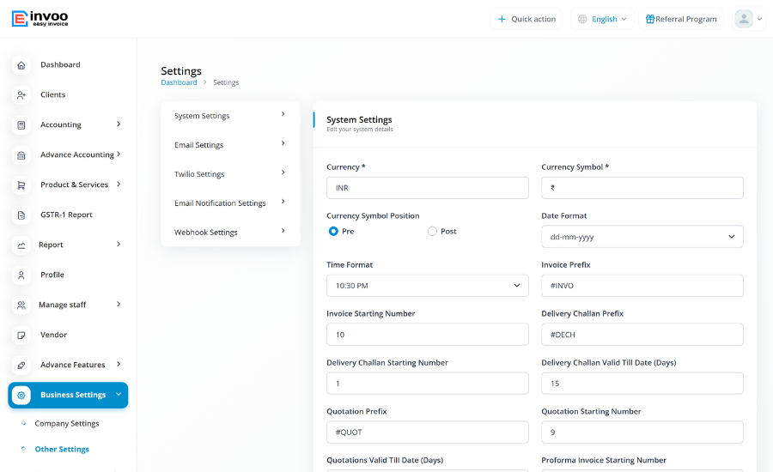Viewport: 773px width, 472px height.
Task: Click the Advance Accounting bank icon
Action: coord(21,155)
